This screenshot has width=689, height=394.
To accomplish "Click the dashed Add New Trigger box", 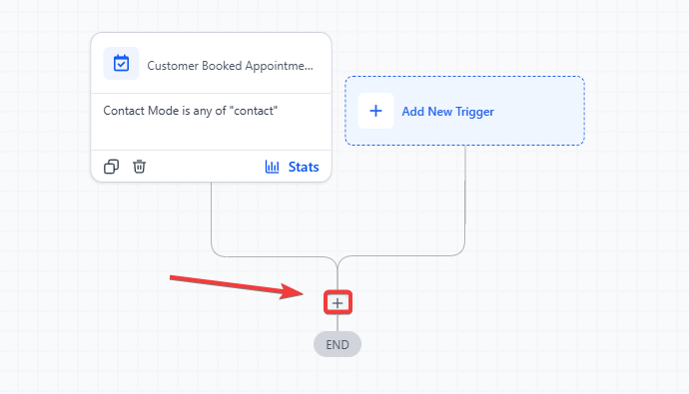I will (x=465, y=111).
